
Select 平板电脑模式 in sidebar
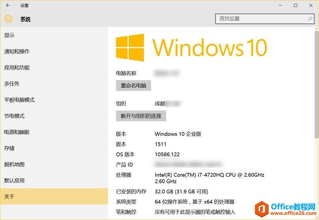(x=54, y=100)
